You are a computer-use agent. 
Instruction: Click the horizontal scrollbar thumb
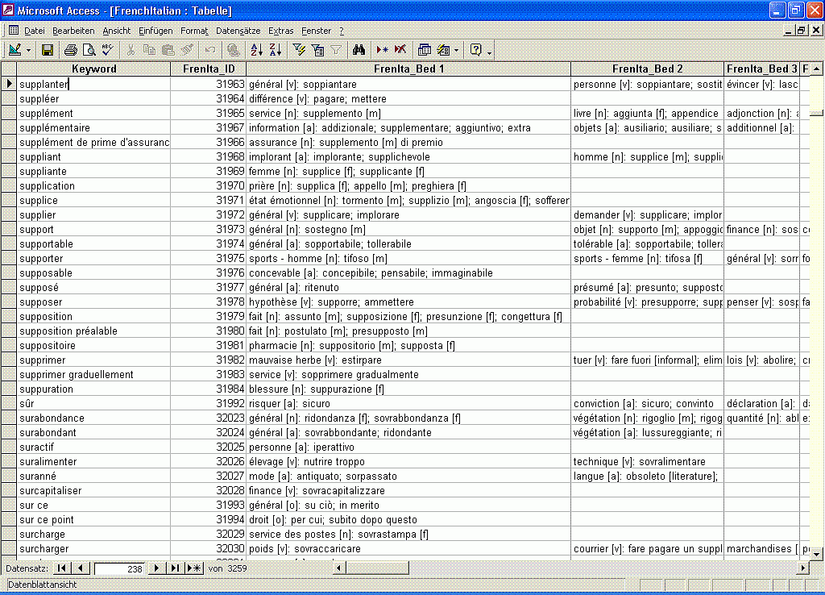coord(377,568)
